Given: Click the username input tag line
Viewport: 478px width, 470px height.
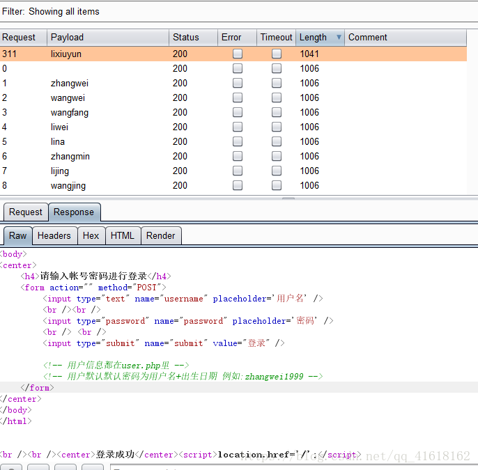Looking at the screenshot, I should [183, 299].
